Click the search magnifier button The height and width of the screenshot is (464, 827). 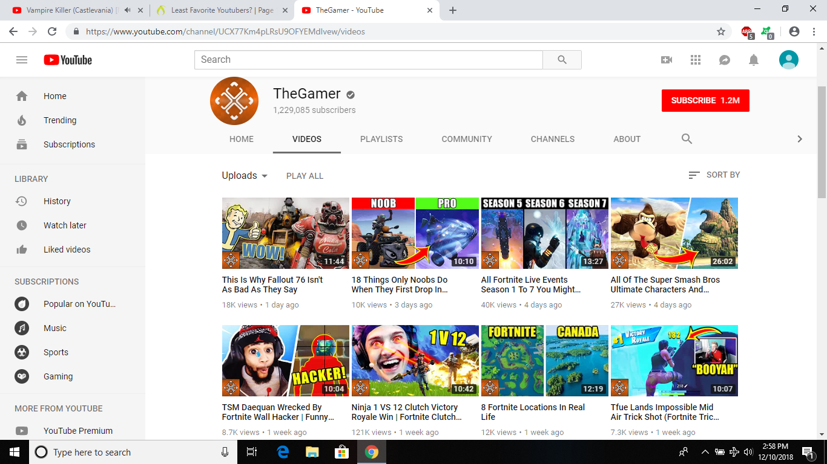point(562,60)
